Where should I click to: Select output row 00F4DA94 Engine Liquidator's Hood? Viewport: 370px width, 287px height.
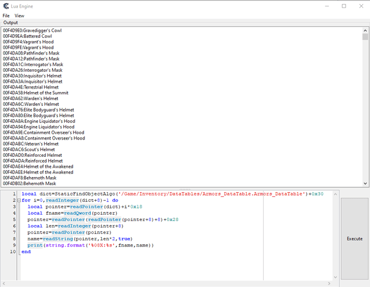tap(39, 127)
